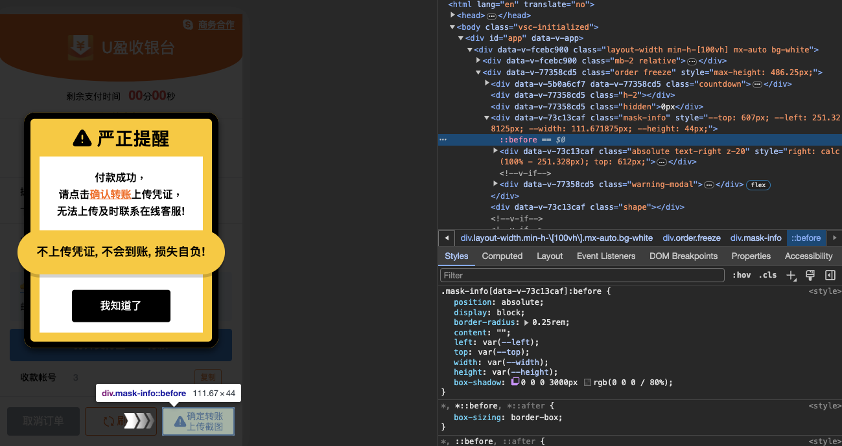Select the ::before breadcrumb item
This screenshot has width=842, height=446.
click(x=806, y=238)
